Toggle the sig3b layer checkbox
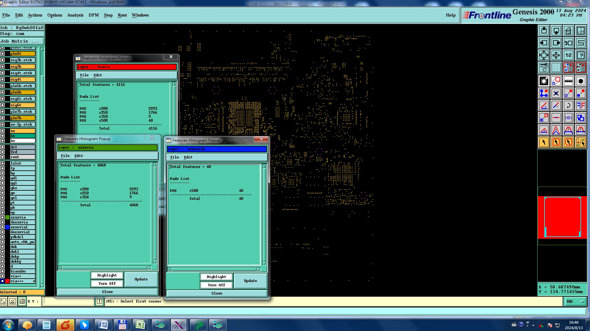 point(2,67)
